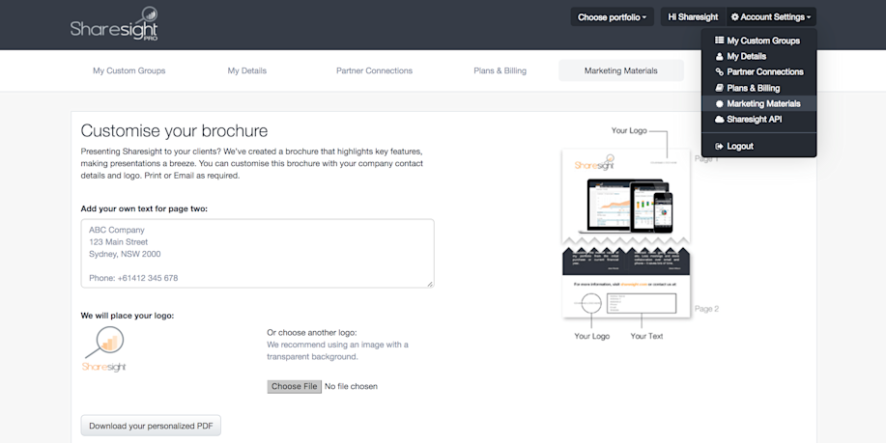Click the transparent background recommendation text
Viewport: 886px width, 443px height.
338,350
